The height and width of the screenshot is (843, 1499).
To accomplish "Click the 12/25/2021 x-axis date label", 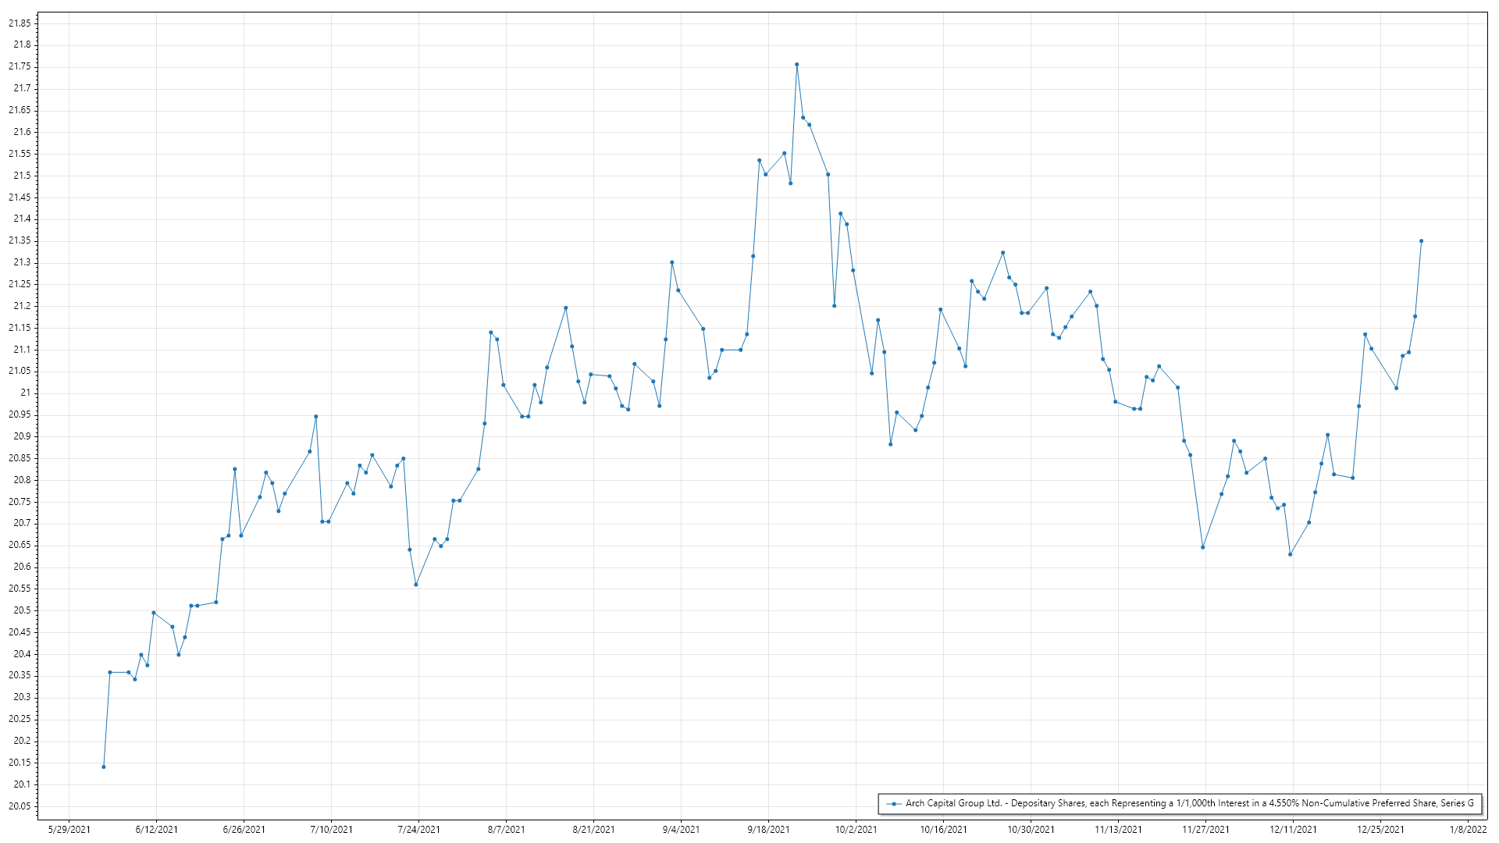I will click(x=1380, y=830).
